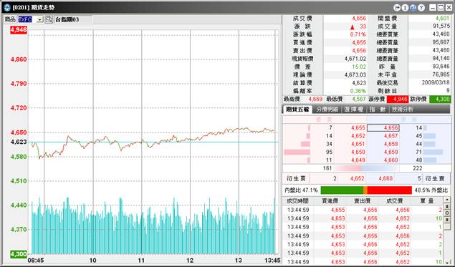Jump to top of trade list
Image resolution: width=455 pixels, height=267 pixels.
tap(447, 206)
